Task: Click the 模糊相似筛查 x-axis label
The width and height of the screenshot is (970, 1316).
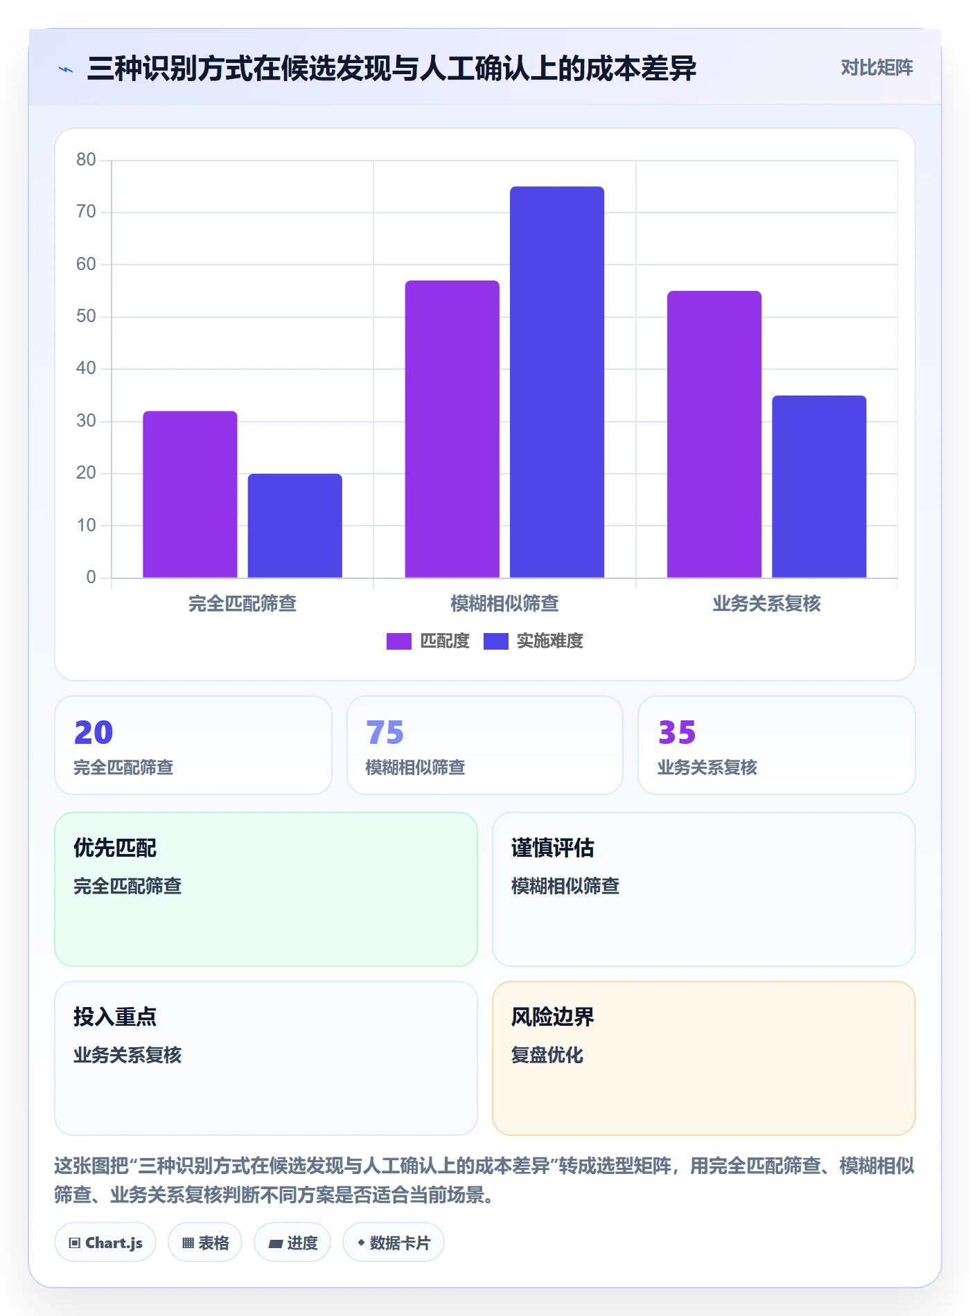Action: pyautogui.click(x=504, y=604)
